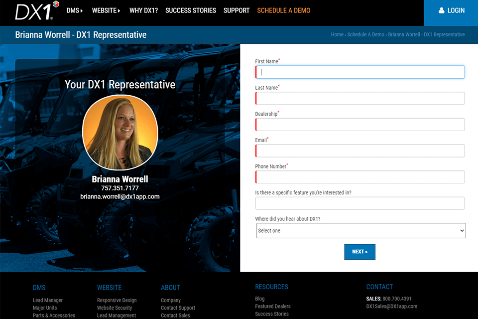Viewport: 478px width, 319px height.
Task: Click Contact Support footer link
Action: (x=178, y=308)
